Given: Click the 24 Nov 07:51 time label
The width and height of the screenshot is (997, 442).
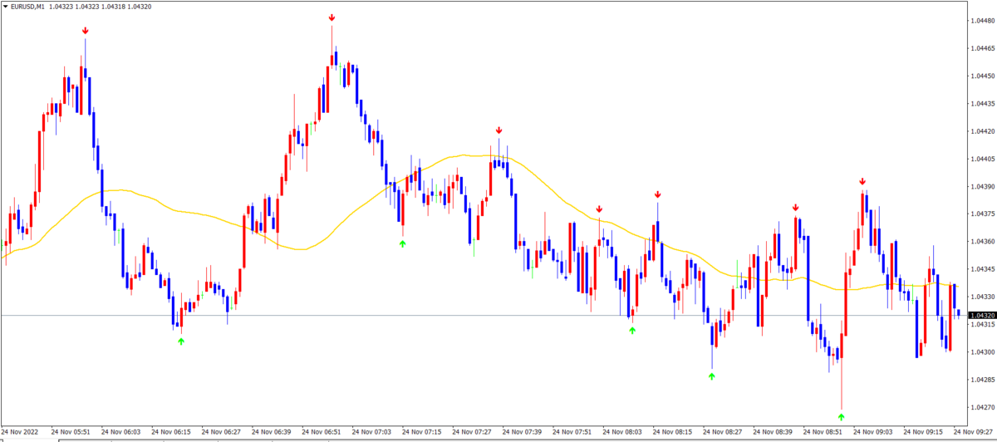Looking at the screenshot, I should [572, 433].
